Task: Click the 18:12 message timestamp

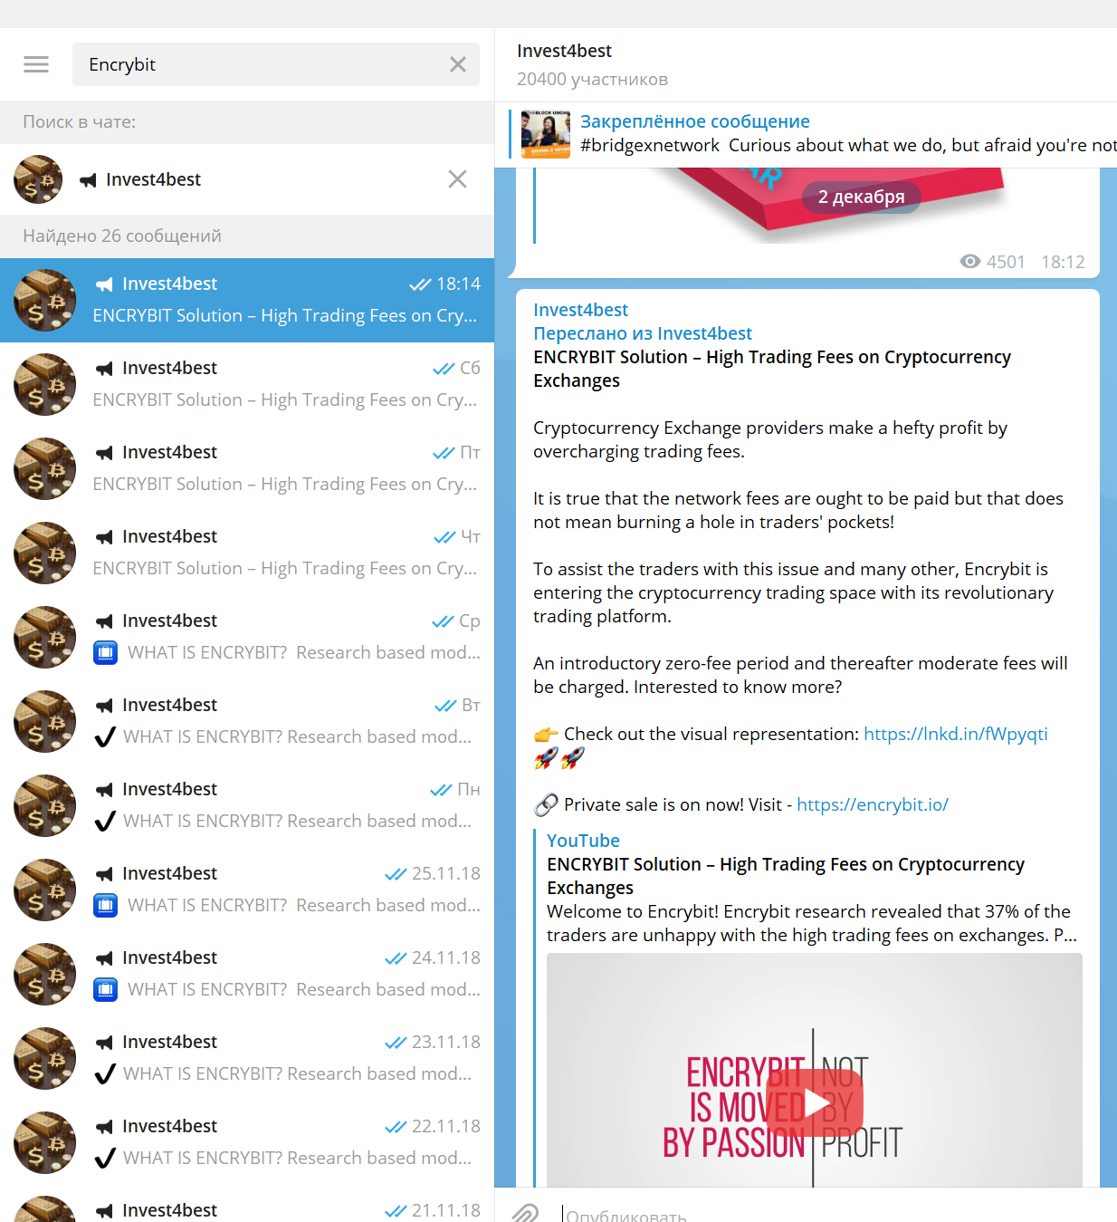Action: pyautogui.click(x=1063, y=262)
